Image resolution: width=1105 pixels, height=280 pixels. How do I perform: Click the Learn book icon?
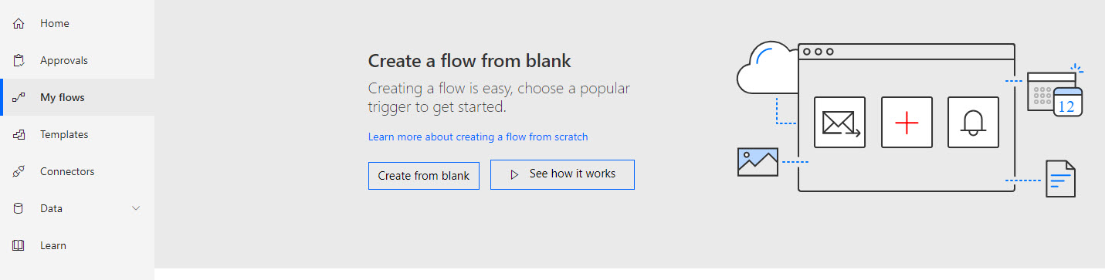pyautogui.click(x=19, y=246)
